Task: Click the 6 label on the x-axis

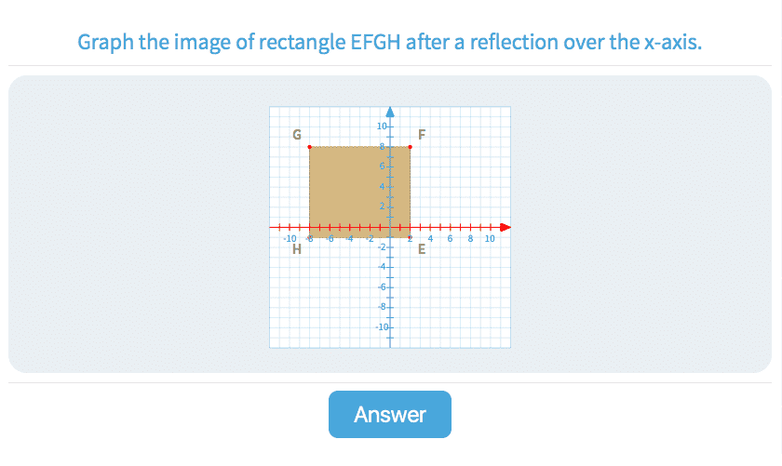Action: coord(451,238)
